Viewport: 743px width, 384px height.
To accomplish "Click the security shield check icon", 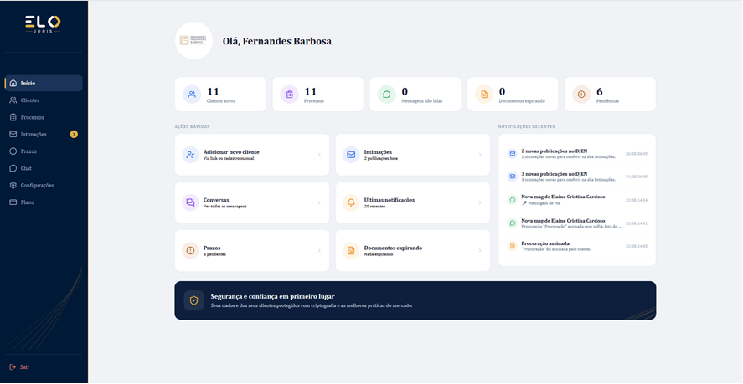I will 193,300.
